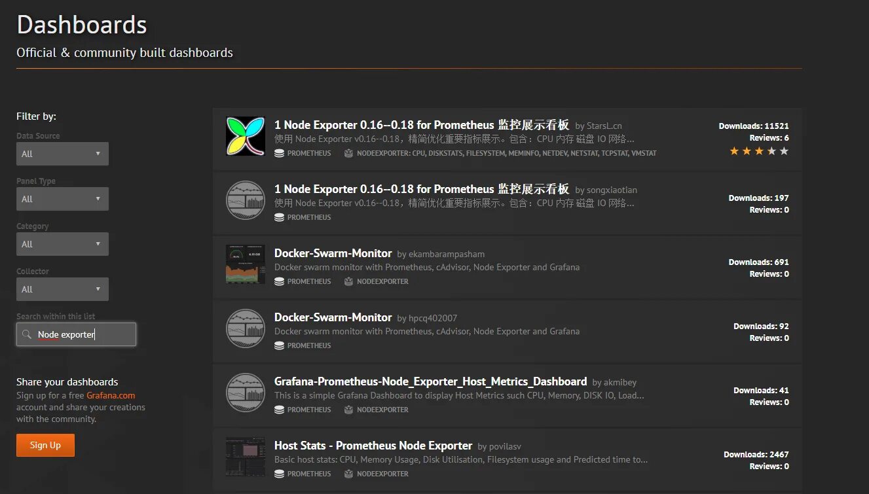Click the default dashboard icon for the akmibey entry
This screenshot has height=494, width=869.
click(246, 393)
